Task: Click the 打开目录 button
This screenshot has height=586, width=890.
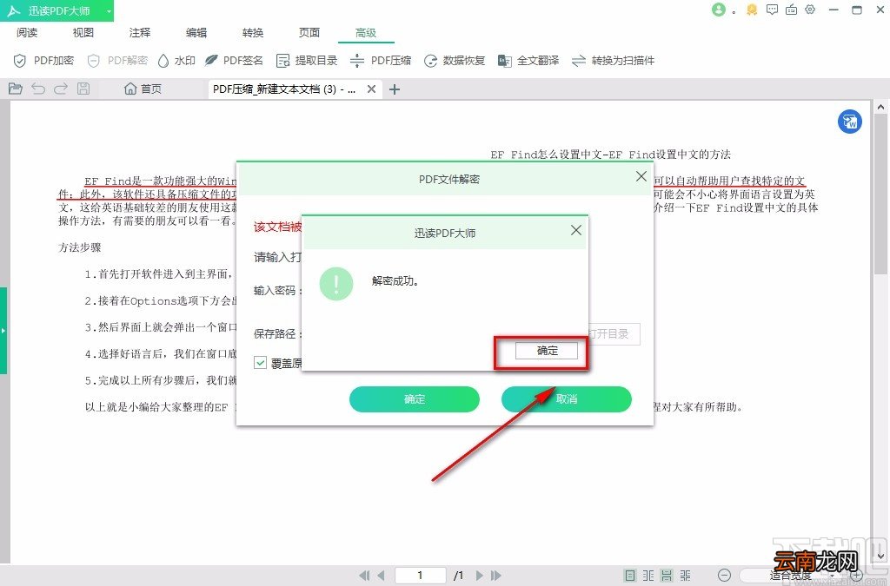Action: tap(613, 334)
